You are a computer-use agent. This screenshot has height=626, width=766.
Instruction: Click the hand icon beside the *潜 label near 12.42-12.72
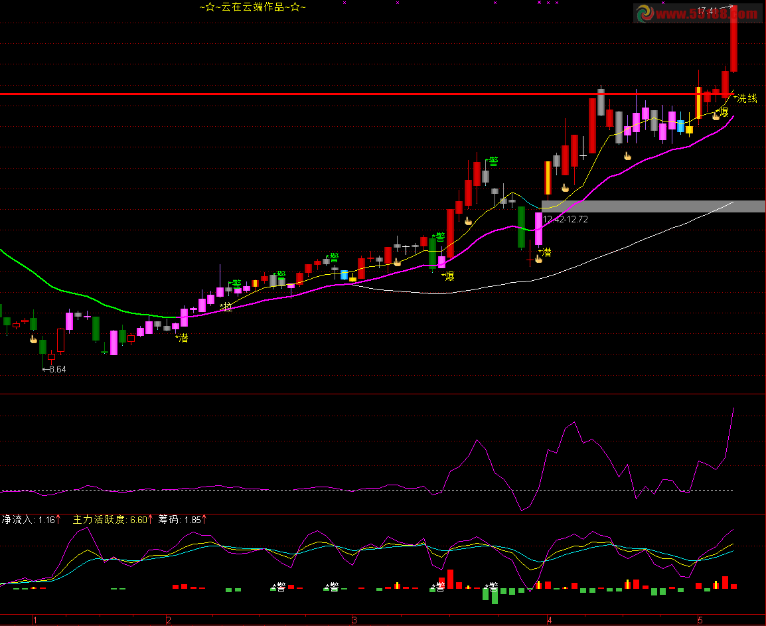click(539, 259)
